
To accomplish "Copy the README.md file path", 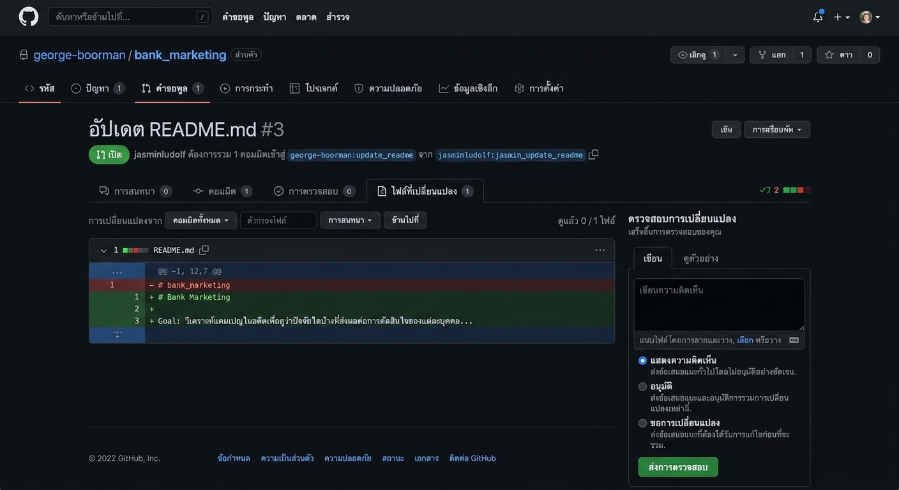I will 204,250.
